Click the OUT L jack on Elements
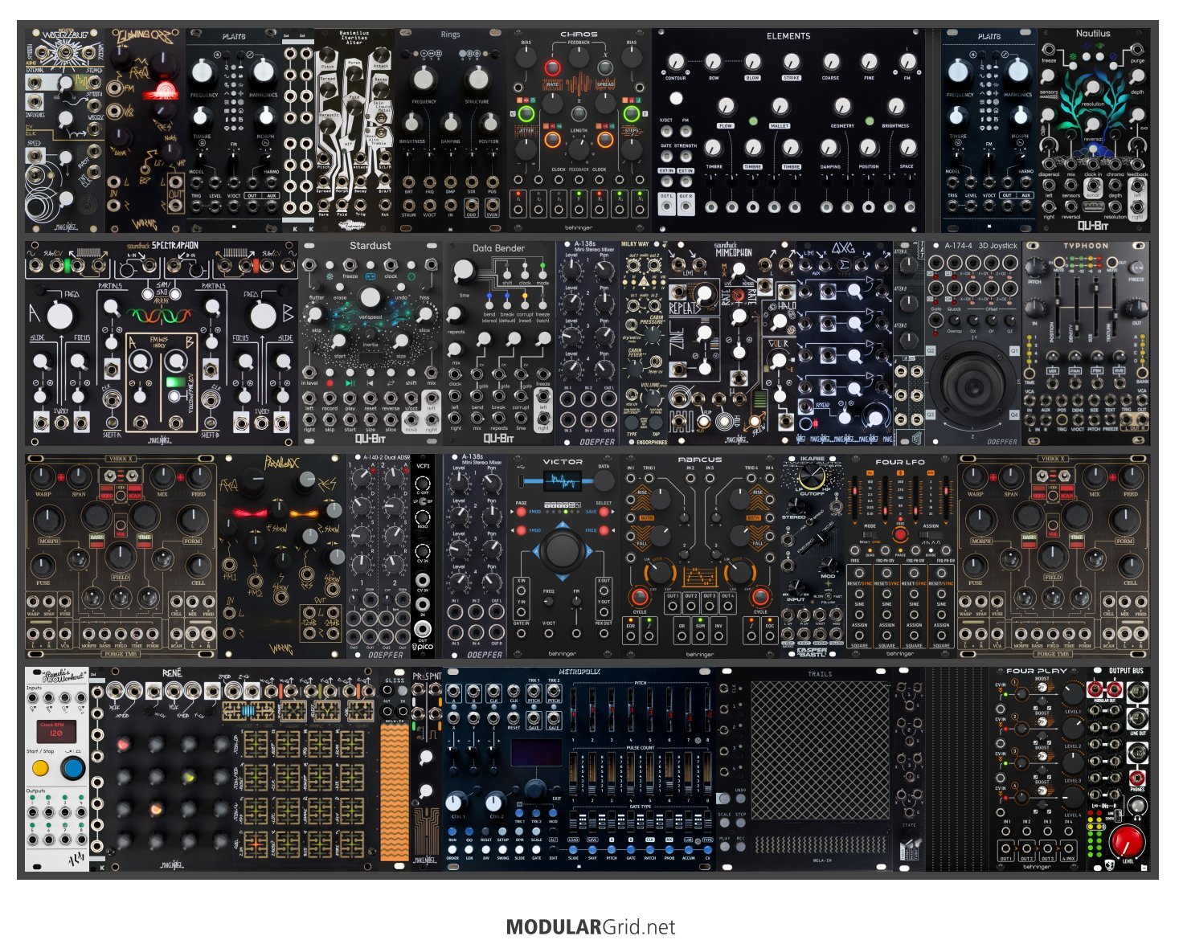Viewport: 1183px width, 944px height. pyautogui.click(x=667, y=206)
